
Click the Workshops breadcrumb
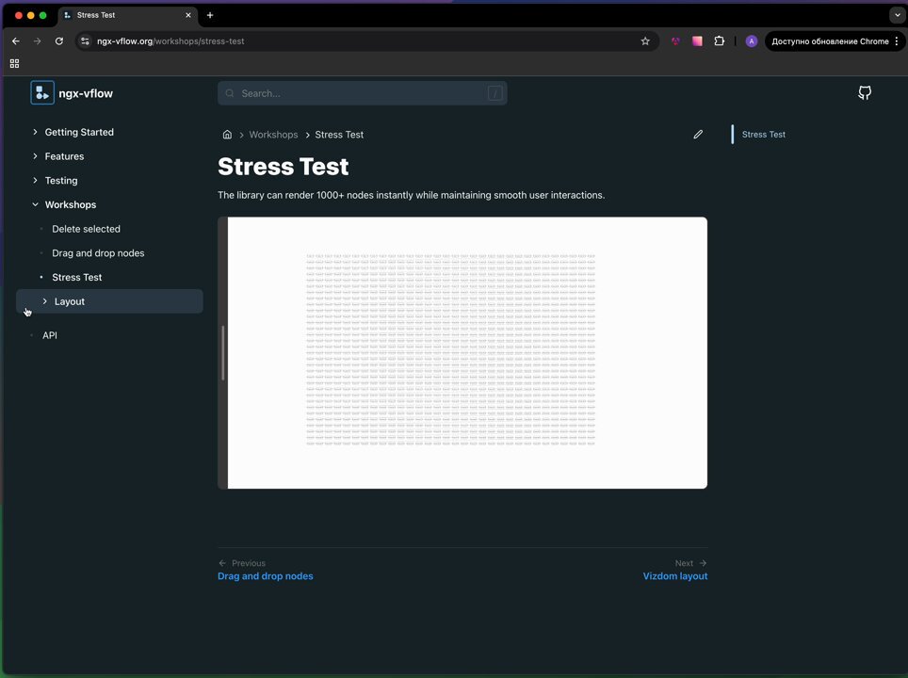273,135
